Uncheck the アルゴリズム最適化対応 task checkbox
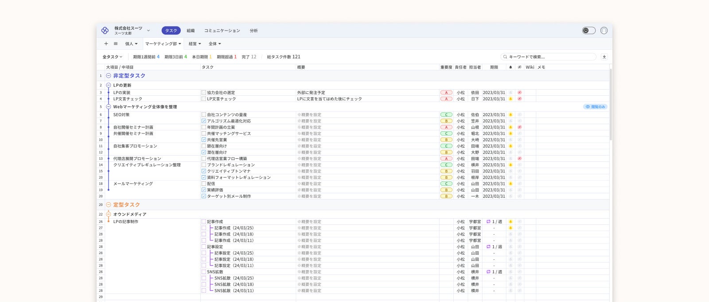 click(x=204, y=121)
